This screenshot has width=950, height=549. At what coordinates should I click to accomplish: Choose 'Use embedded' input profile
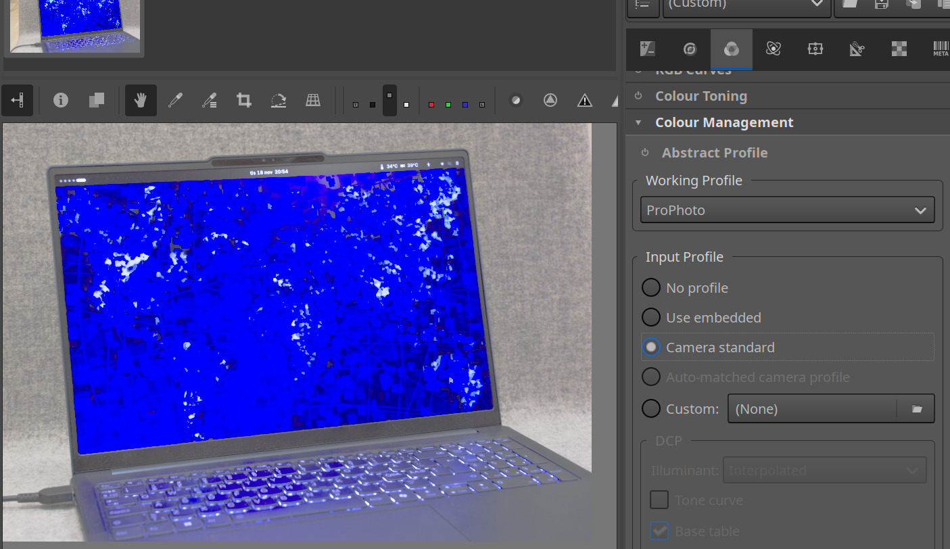(650, 318)
